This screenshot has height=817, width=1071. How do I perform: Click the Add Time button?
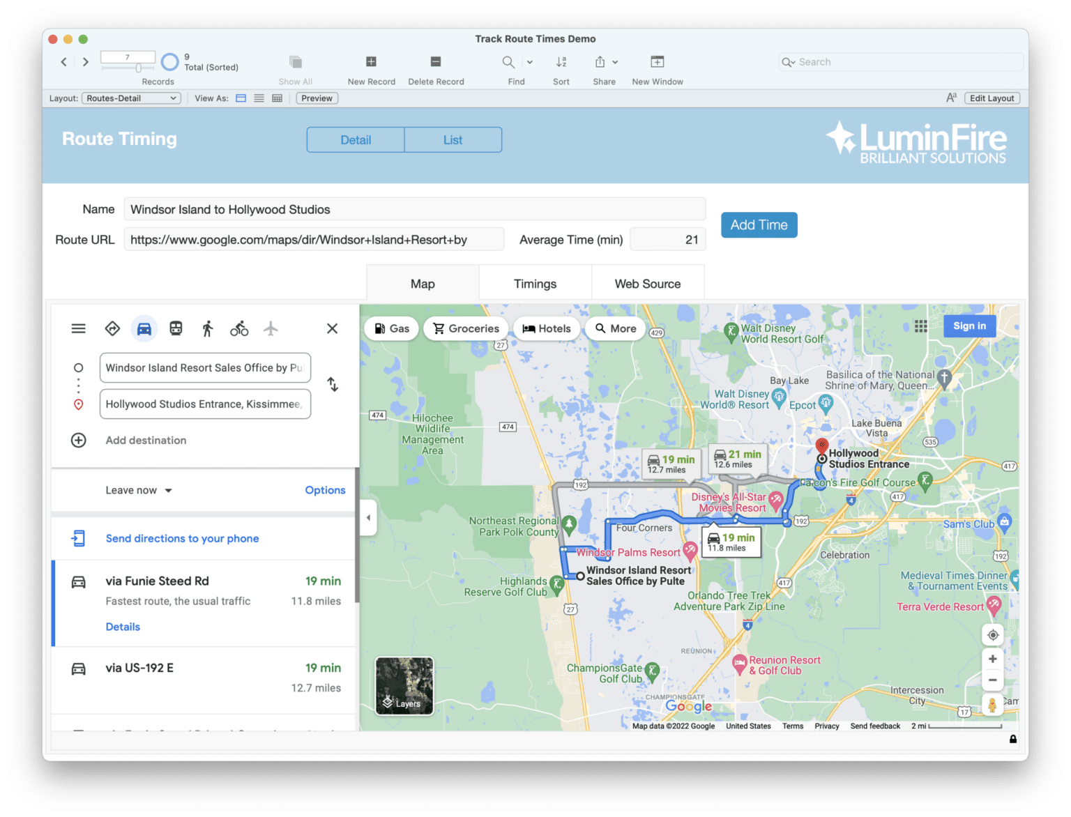[x=759, y=224]
